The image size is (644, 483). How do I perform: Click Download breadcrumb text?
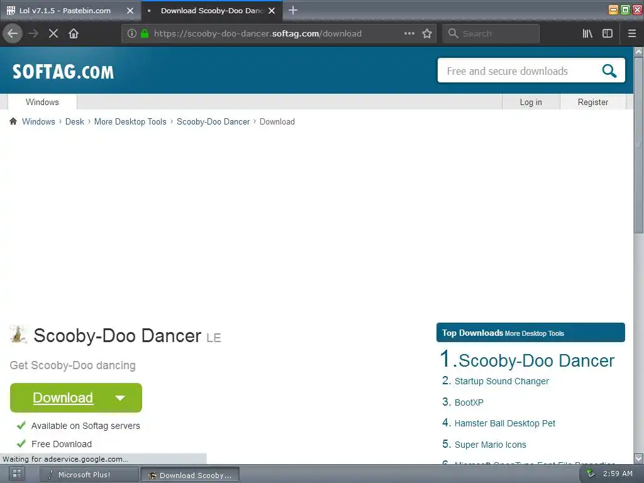277,121
